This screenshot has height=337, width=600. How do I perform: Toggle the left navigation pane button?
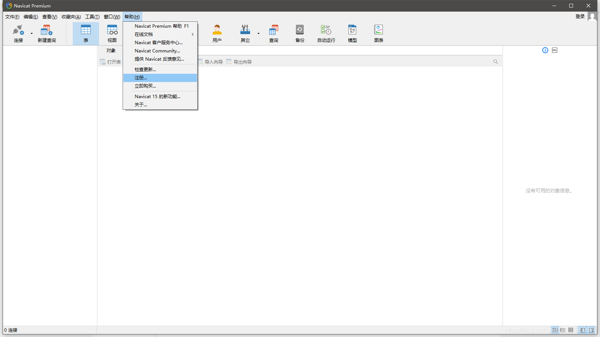coord(583,330)
